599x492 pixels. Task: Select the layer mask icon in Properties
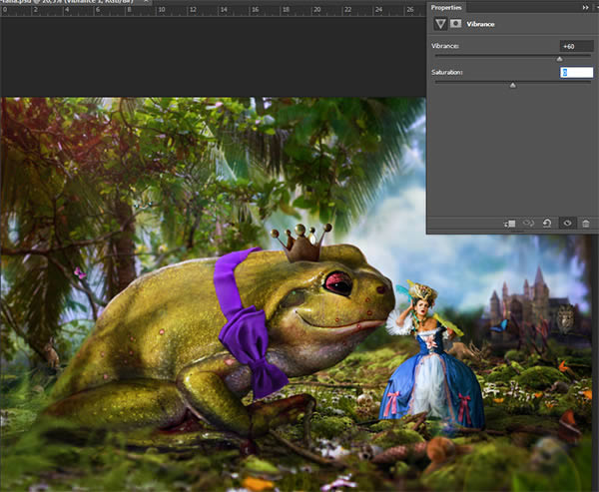pos(455,24)
